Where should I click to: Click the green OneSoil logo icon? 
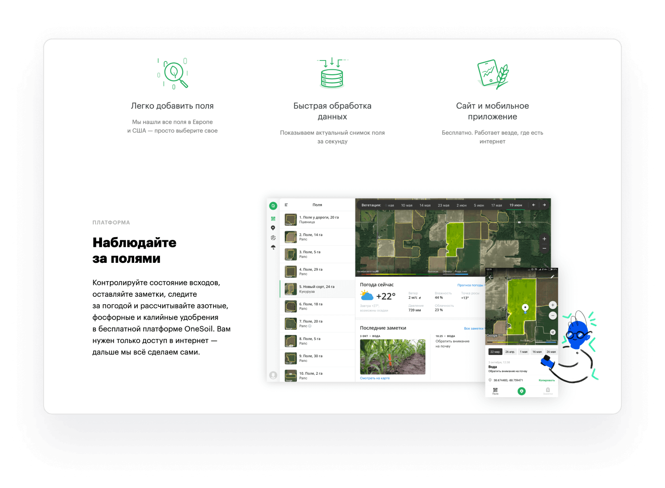(x=273, y=206)
